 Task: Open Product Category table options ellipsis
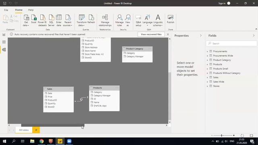(x=150, y=49)
